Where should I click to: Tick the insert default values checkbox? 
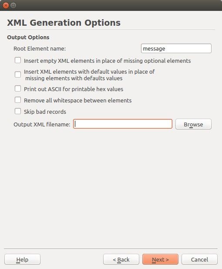point(18,75)
